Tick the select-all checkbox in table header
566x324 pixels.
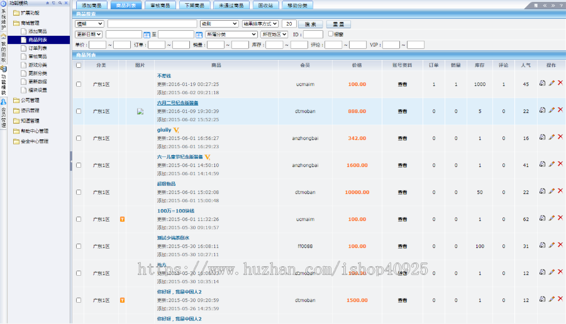click(79, 65)
